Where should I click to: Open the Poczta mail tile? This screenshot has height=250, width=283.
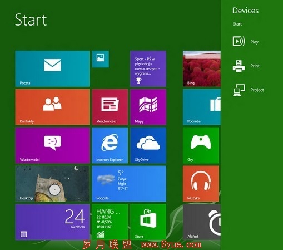click(52, 68)
